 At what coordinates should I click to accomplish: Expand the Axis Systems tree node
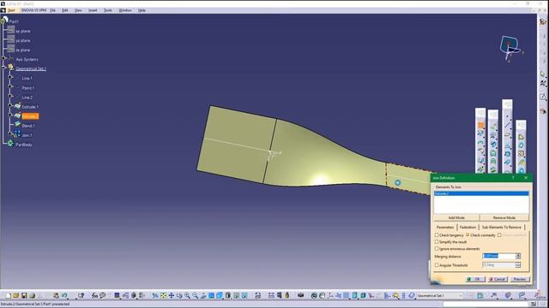tap(3, 58)
